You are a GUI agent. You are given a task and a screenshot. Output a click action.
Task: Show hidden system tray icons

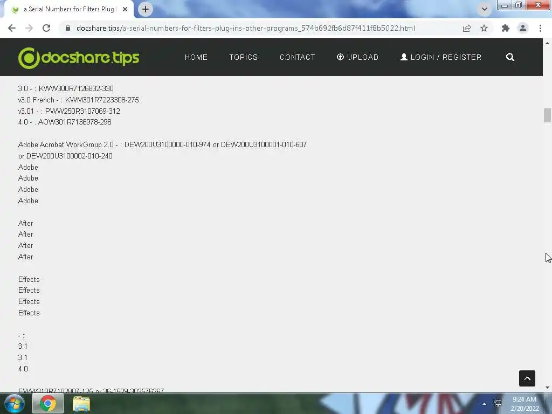[x=485, y=404]
